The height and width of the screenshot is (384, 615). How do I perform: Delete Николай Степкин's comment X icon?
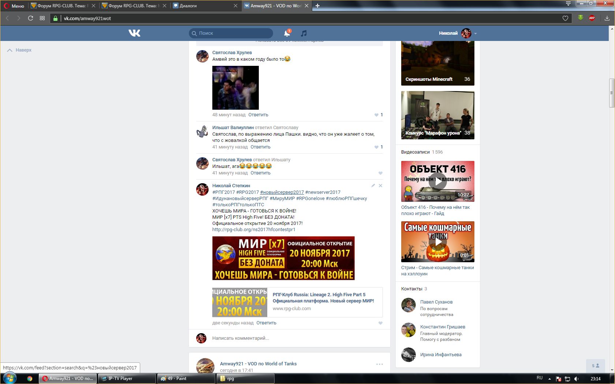click(x=380, y=185)
